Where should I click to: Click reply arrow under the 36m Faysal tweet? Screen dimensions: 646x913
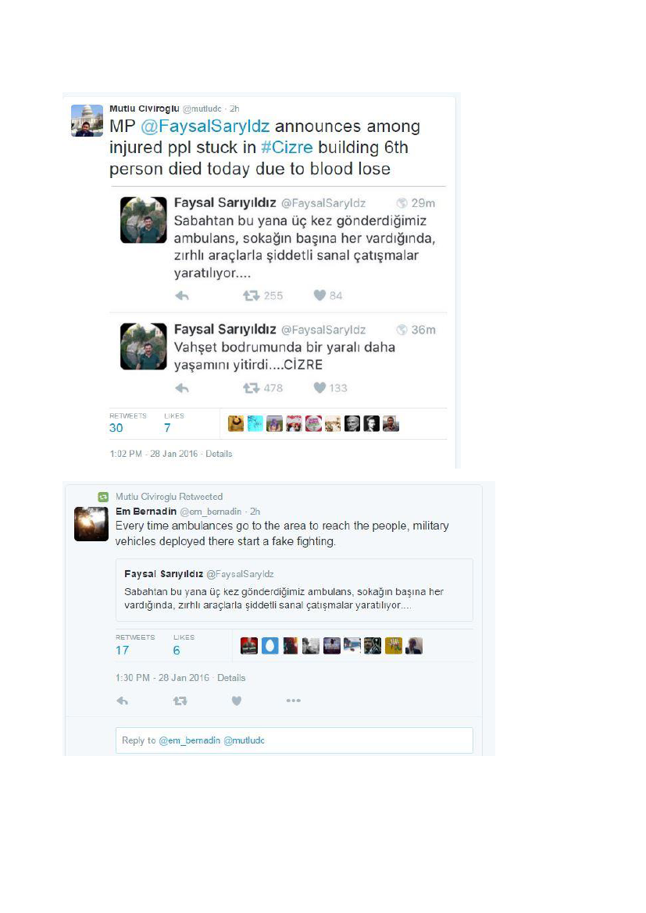pos(182,388)
